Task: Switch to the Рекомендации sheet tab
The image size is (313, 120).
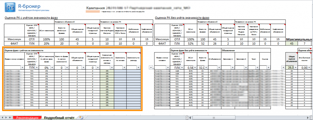Action: (x=27, y=118)
